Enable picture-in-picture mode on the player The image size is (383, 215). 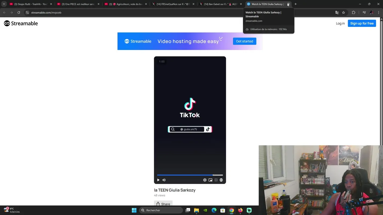[210, 180]
